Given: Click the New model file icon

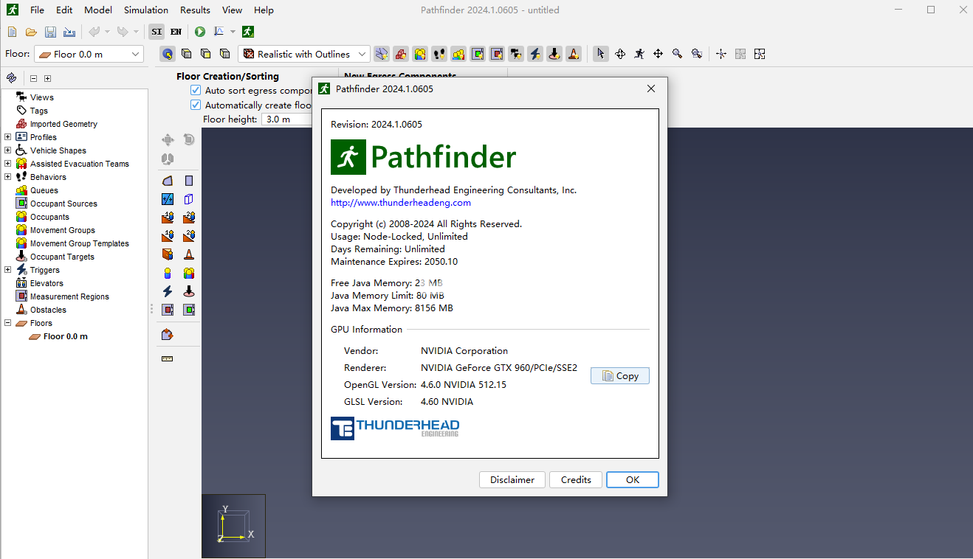Looking at the screenshot, I should pos(12,32).
